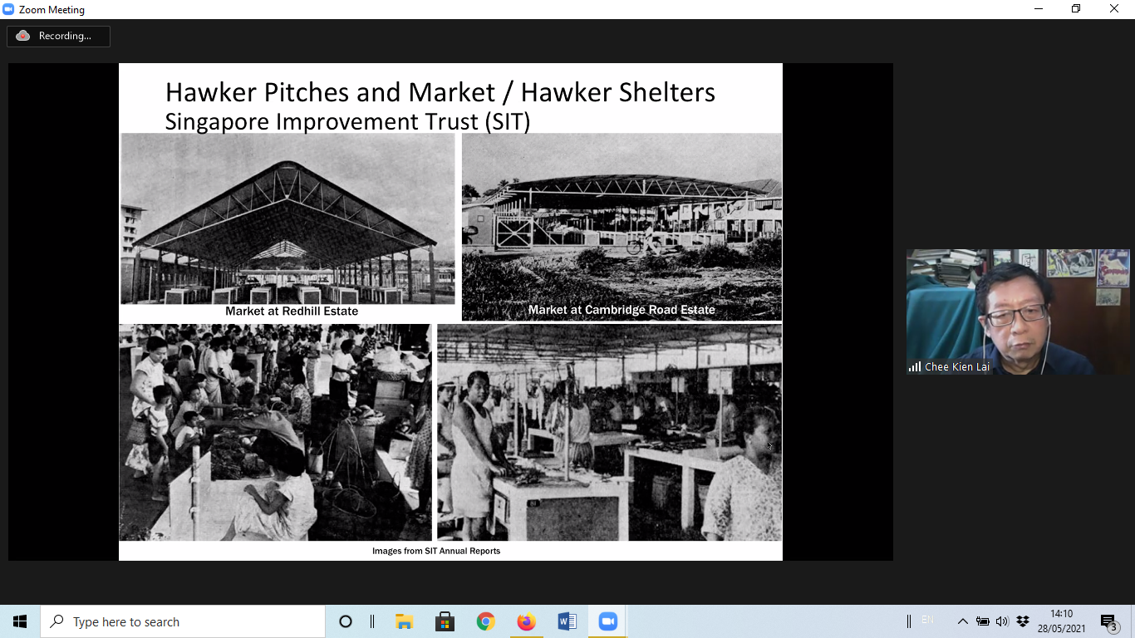Open Cortana circle icon in taskbar
Screen dimensions: 1135x638
[x=346, y=621]
